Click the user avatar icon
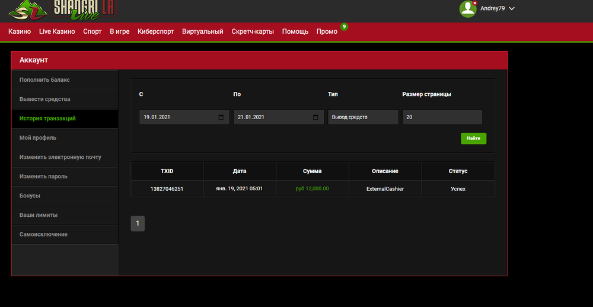The height and width of the screenshot is (307, 593). [468, 9]
